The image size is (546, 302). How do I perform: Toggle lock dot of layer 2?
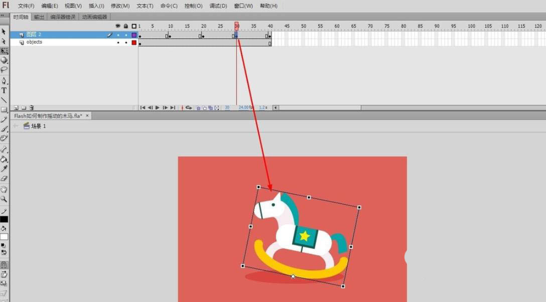[x=126, y=35]
